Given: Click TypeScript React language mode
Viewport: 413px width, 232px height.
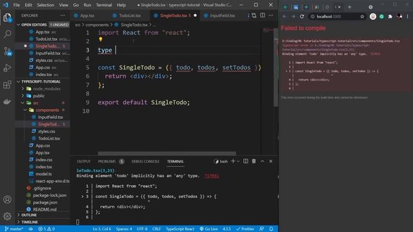Looking at the screenshot, I should tap(180, 229).
